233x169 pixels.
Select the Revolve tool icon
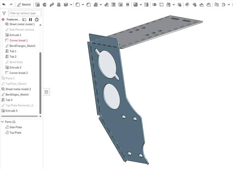pos(45,5)
